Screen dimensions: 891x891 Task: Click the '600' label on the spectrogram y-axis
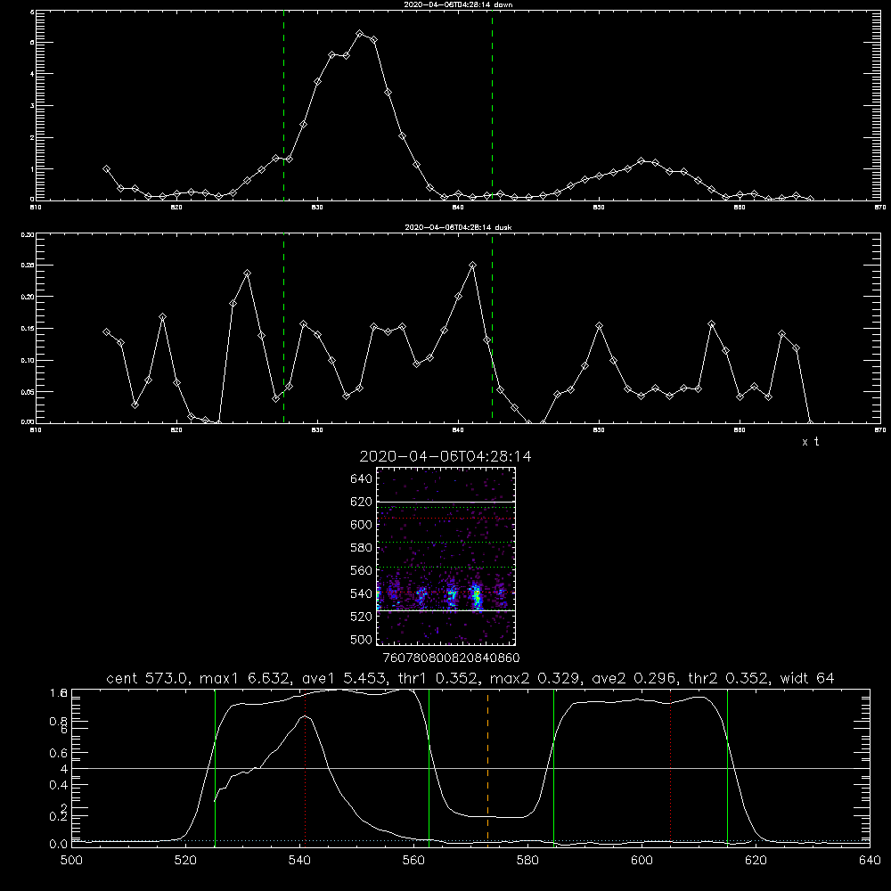click(361, 525)
